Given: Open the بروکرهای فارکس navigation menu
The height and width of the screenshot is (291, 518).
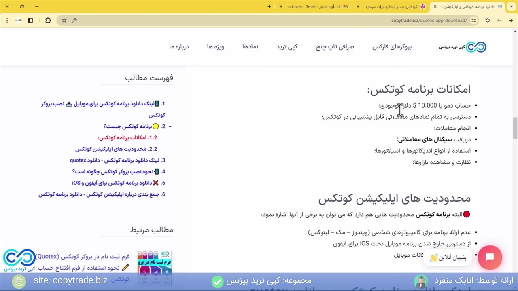Looking at the screenshot, I should tap(392, 47).
